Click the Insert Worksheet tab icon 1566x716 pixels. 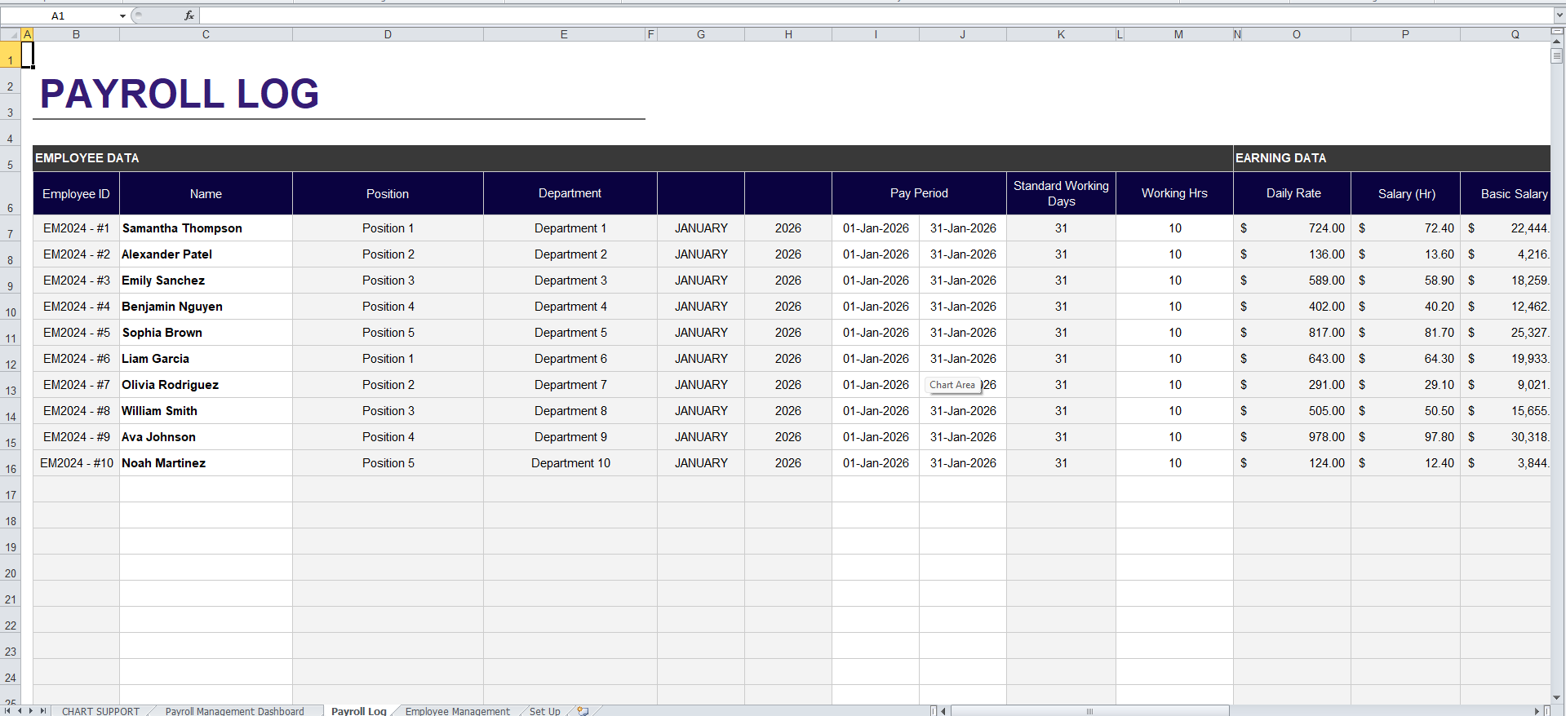(583, 711)
